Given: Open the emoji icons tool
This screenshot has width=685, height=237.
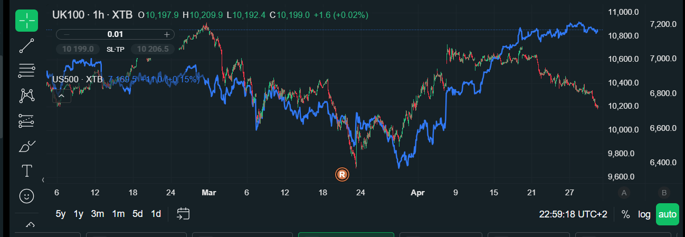Looking at the screenshot, I should tap(27, 196).
